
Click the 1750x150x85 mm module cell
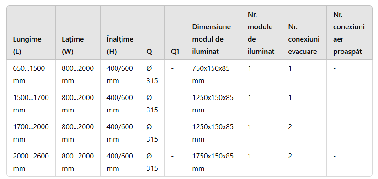(213, 162)
